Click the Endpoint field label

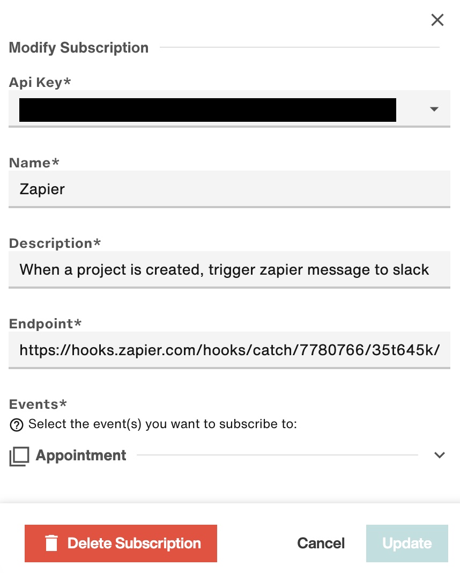pos(45,324)
